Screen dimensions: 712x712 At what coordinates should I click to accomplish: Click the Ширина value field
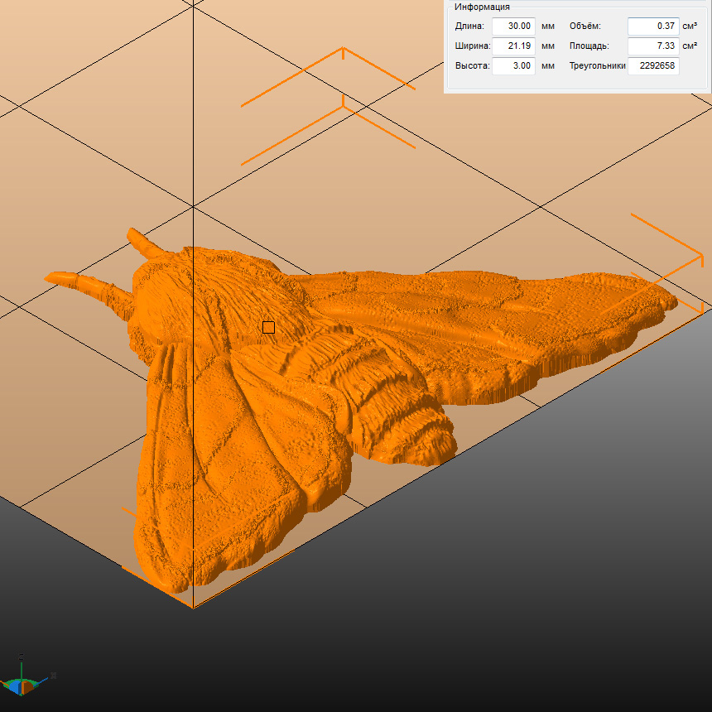(x=513, y=46)
